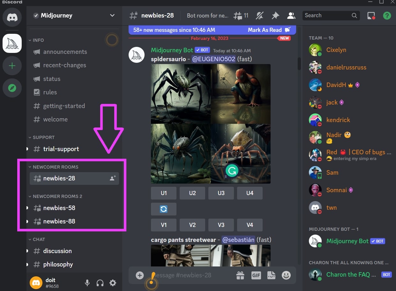
Task: Click the @sebastián mention
Action: coord(238,240)
